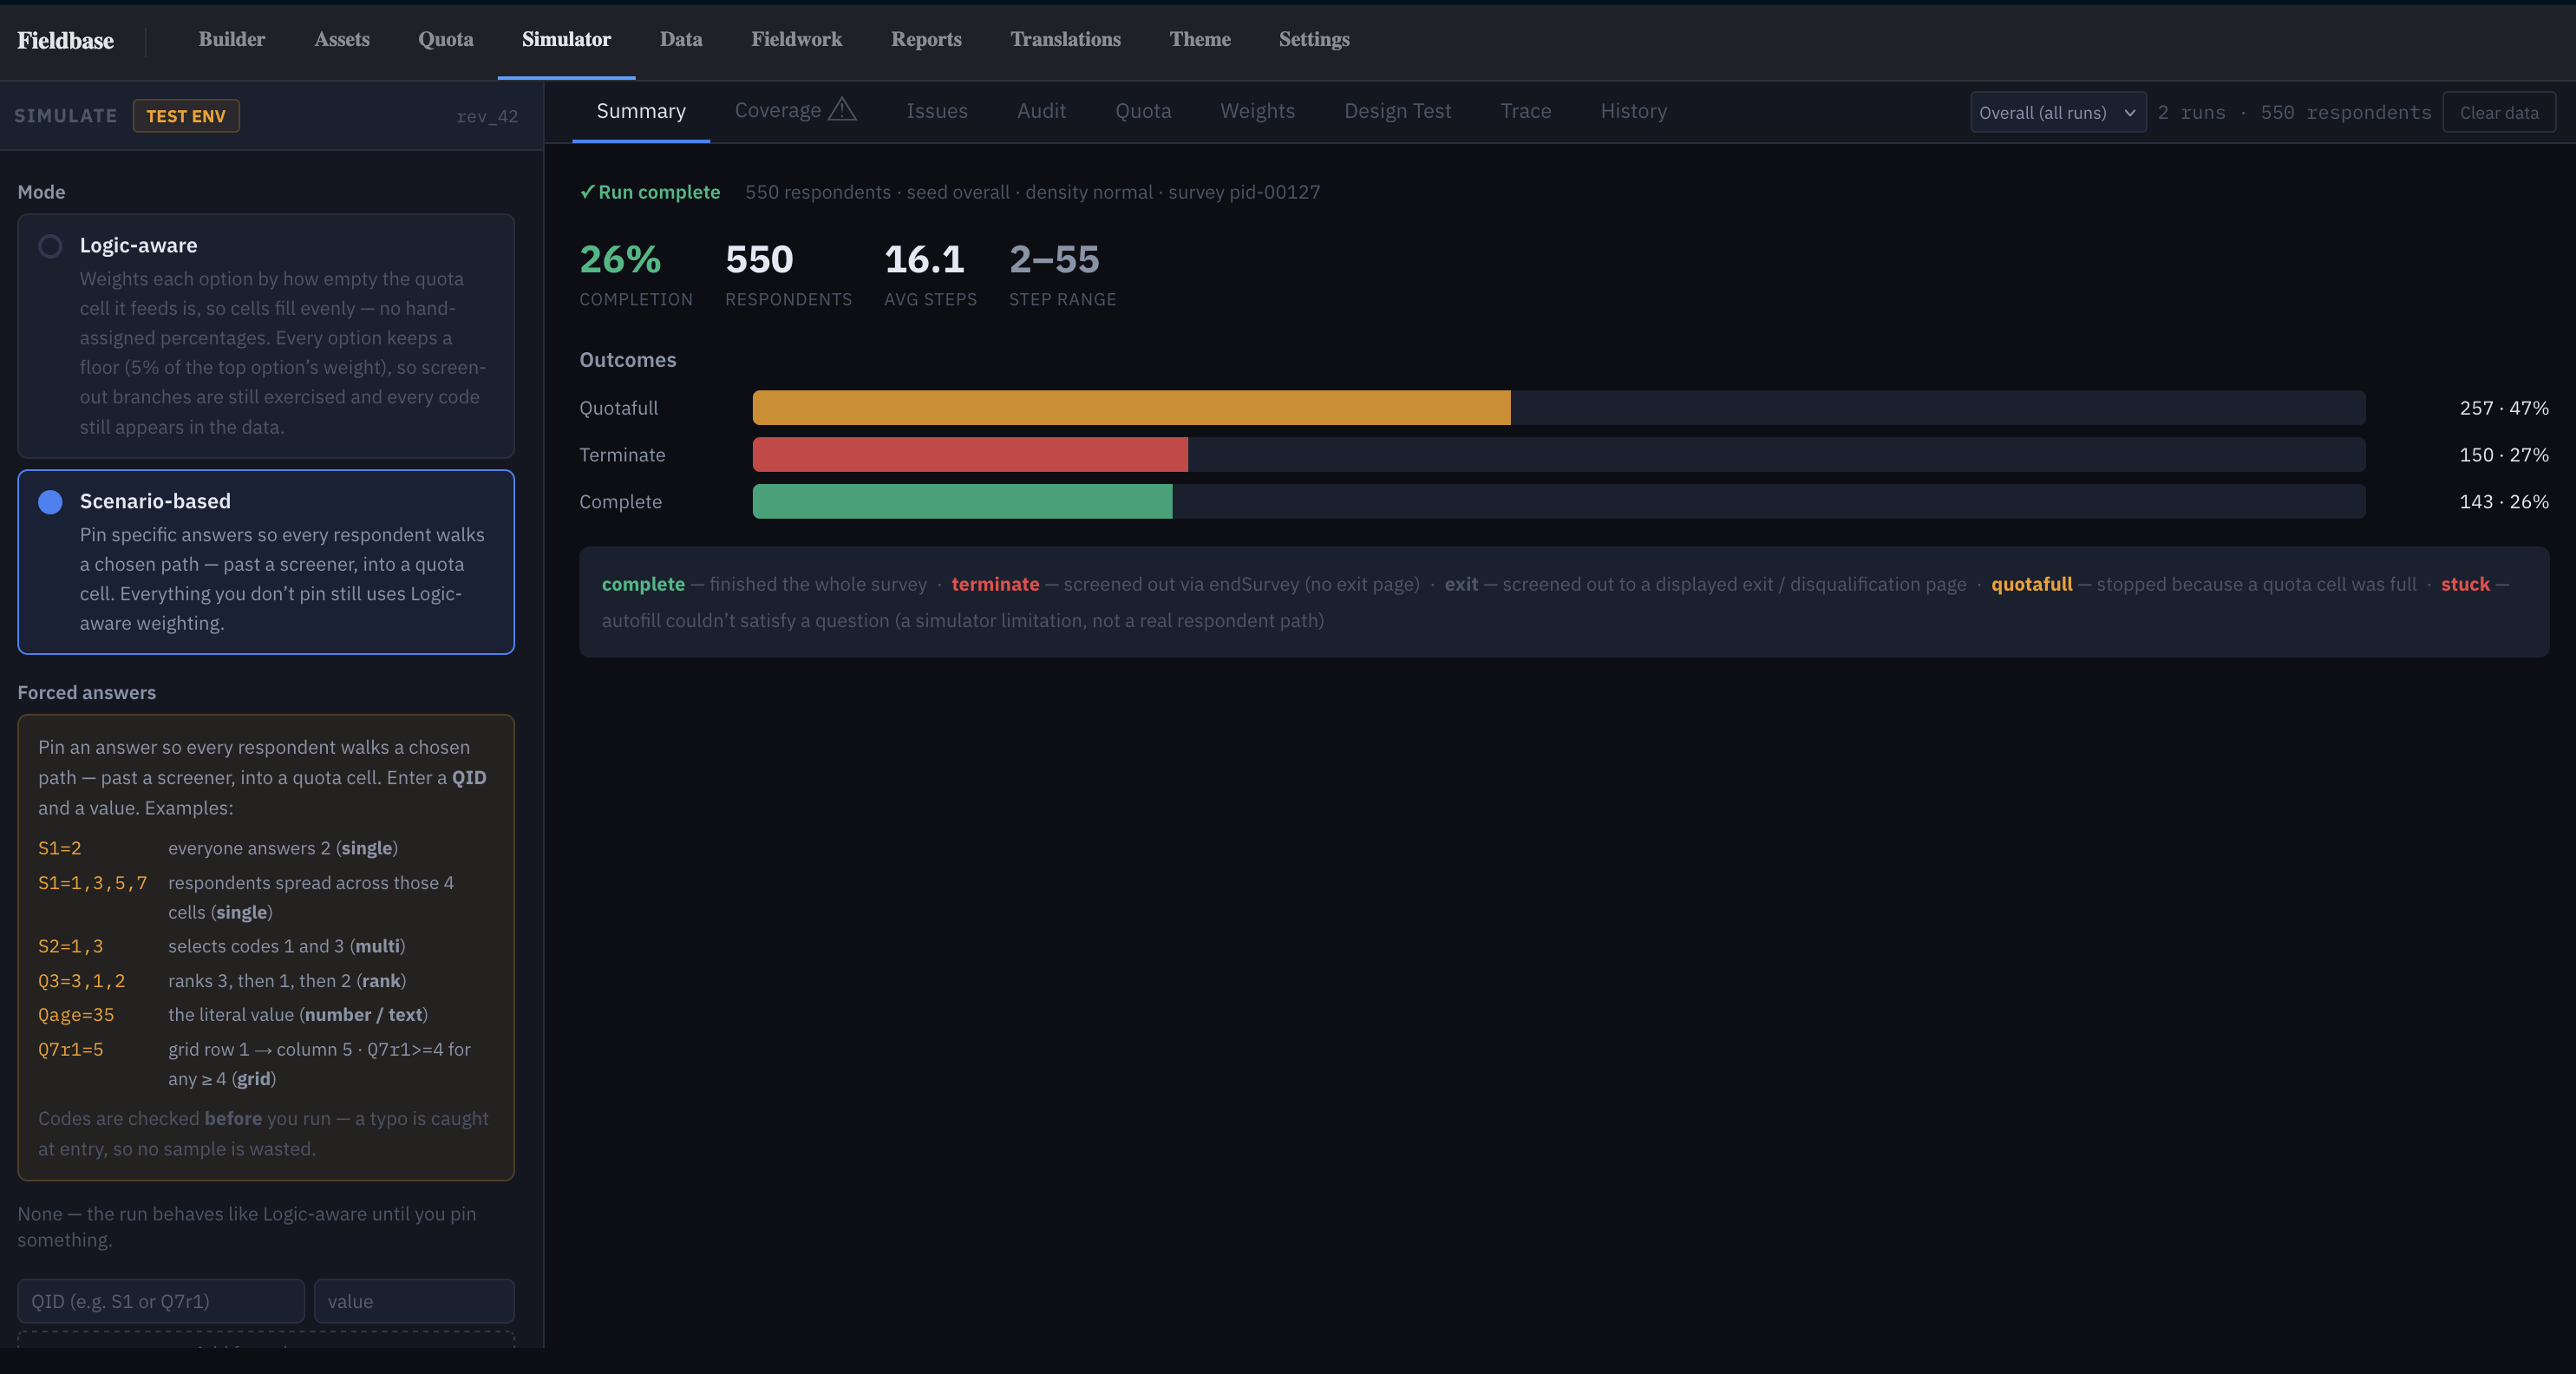This screenshot has width=2576, height=1374.
Task: Open the Theme section
Action: click(1200, 39)
